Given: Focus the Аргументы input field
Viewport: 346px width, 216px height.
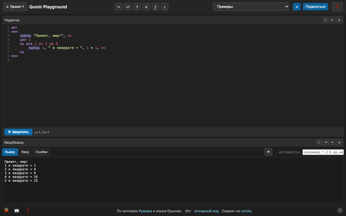Looking at the screenshot, I should click(323, 152).
